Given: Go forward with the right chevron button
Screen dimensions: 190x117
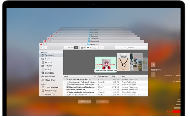Looking at the screenshot, I should tap(45, 48).
